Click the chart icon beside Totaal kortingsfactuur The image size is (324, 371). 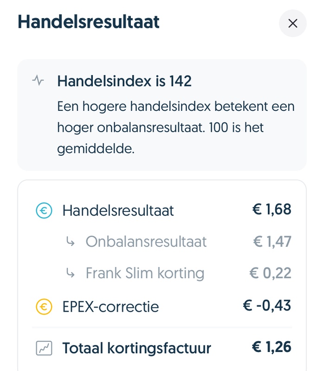[x=44, y=348]
